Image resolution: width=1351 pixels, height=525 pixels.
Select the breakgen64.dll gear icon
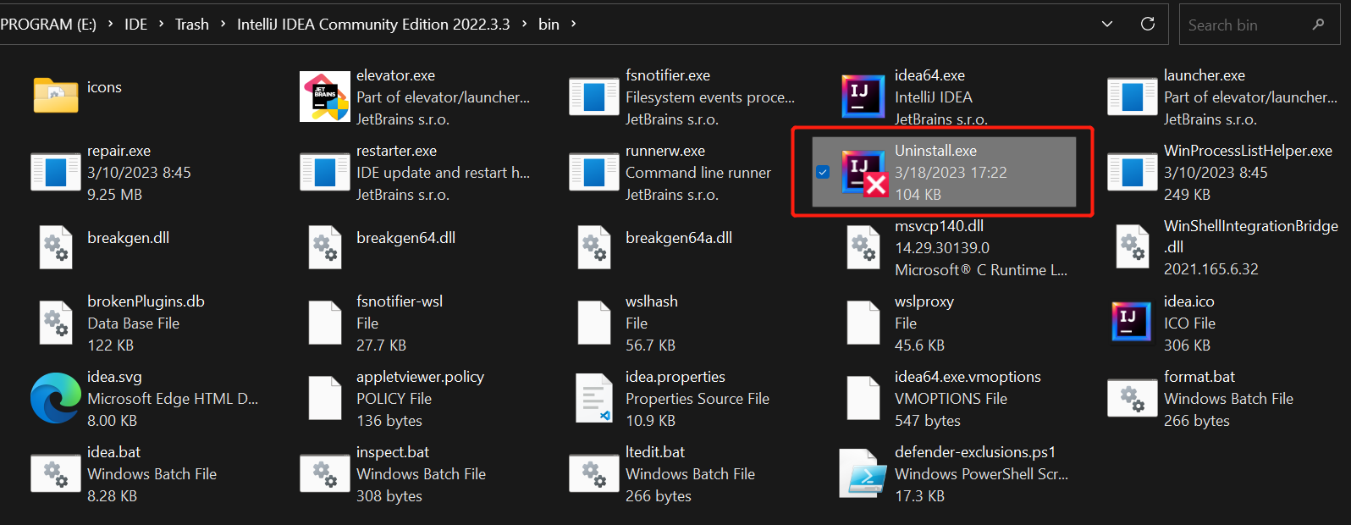click(x=325, y=247)
